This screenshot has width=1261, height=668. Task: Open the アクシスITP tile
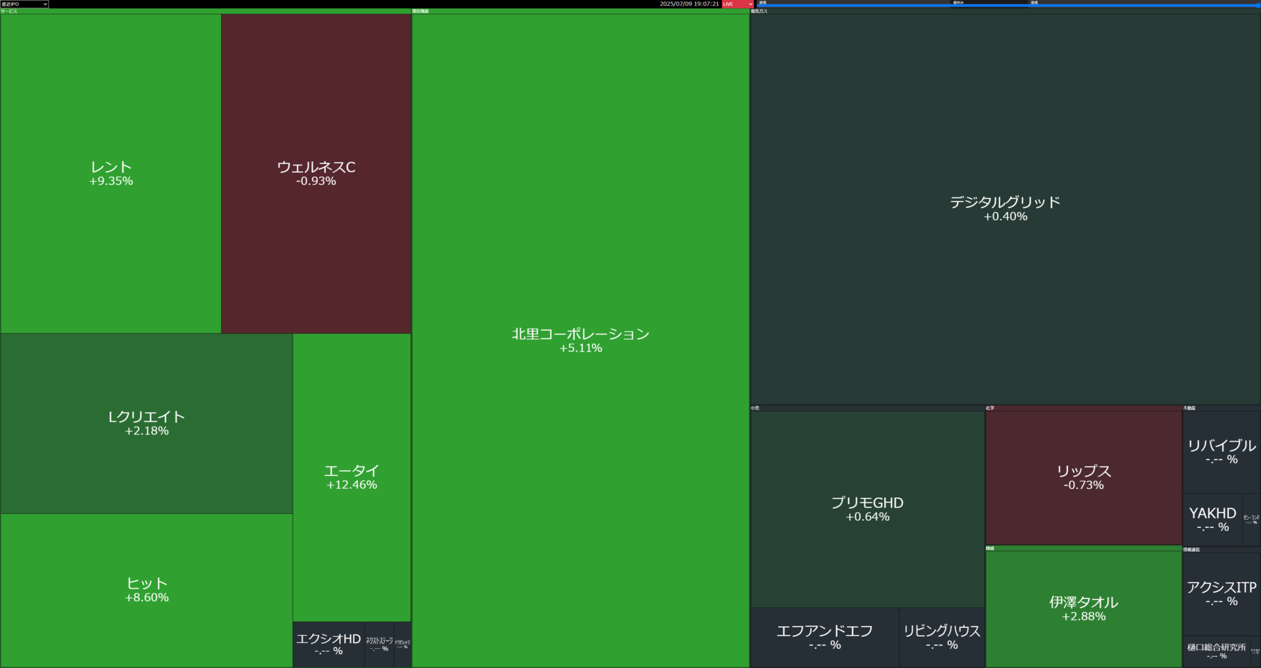tap(1222, 594)
